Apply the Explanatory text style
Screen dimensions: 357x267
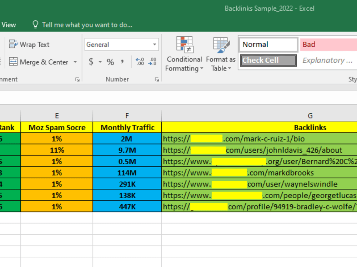pyautogui.click(x=328, y=61)
